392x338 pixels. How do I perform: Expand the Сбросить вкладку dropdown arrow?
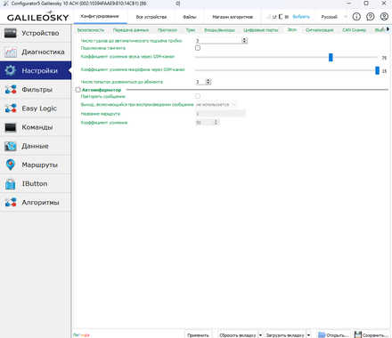pos(260,335)
